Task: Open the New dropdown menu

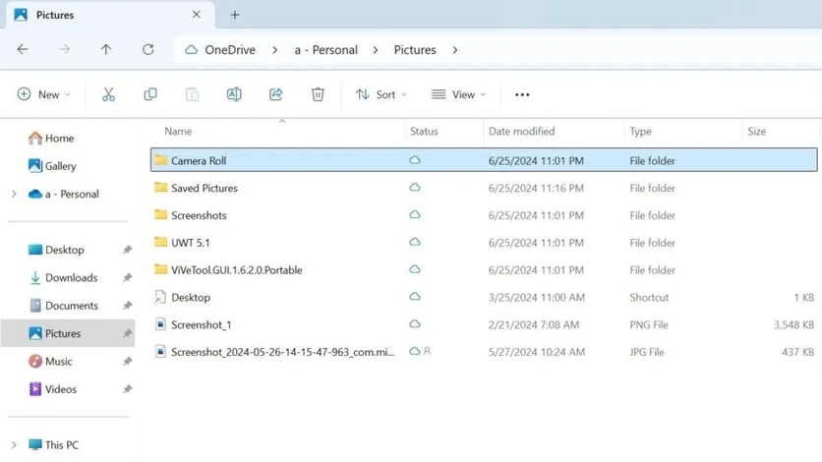Action: (44, 94)
